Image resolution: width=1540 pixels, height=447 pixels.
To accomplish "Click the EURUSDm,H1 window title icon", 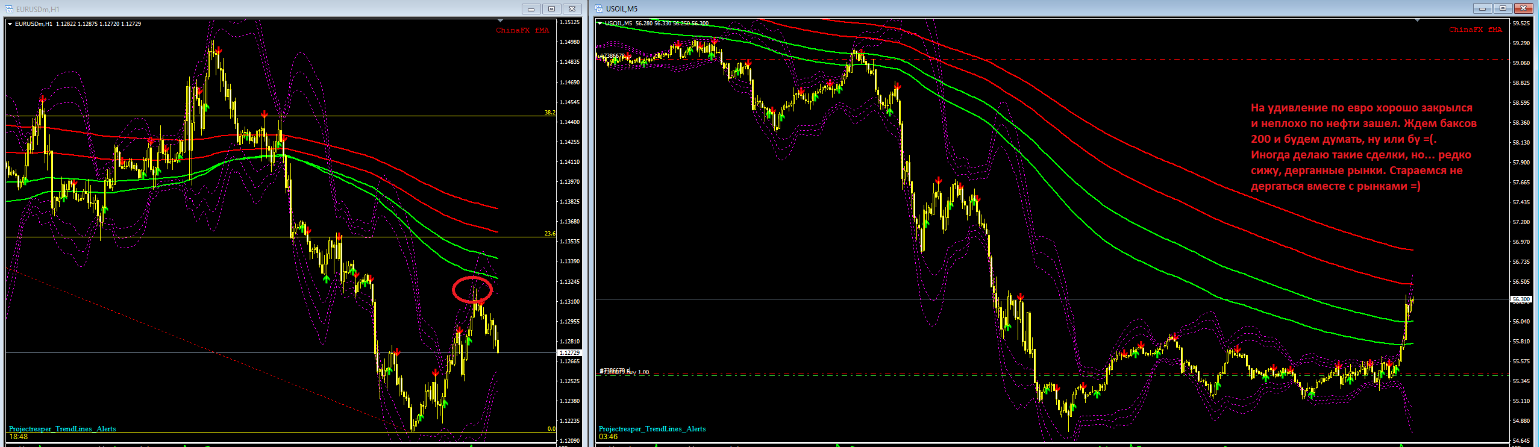I will click(9, 9).
